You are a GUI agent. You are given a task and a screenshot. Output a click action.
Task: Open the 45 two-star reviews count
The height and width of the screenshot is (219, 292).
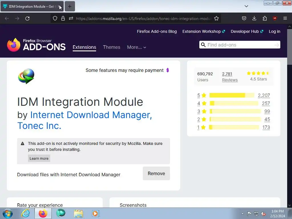click(267, 119)
